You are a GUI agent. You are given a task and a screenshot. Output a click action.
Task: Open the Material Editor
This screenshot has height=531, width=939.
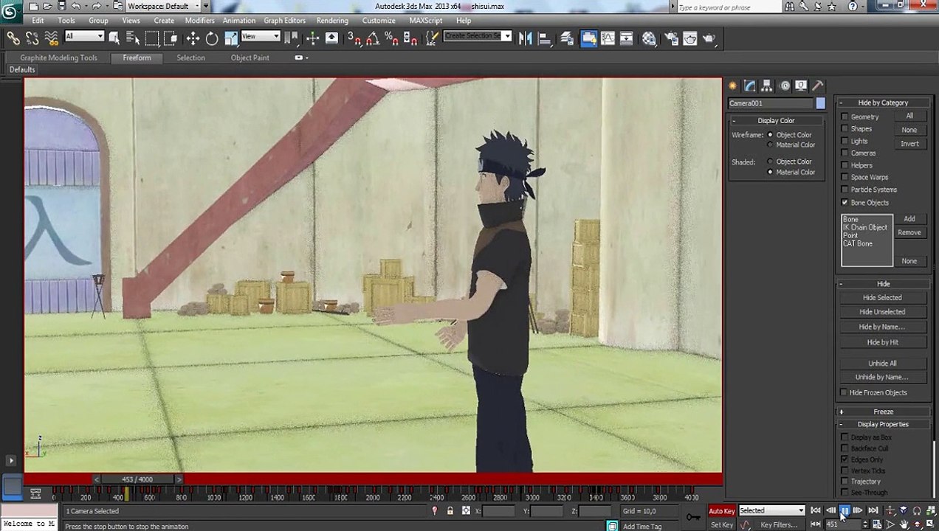click(649, 38)
